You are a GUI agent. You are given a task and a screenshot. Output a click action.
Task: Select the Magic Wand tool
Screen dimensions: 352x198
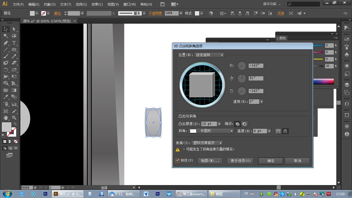coord(6,36)
